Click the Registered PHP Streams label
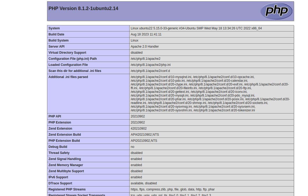The height and width of the screenshot is (196, 308). 67,189
